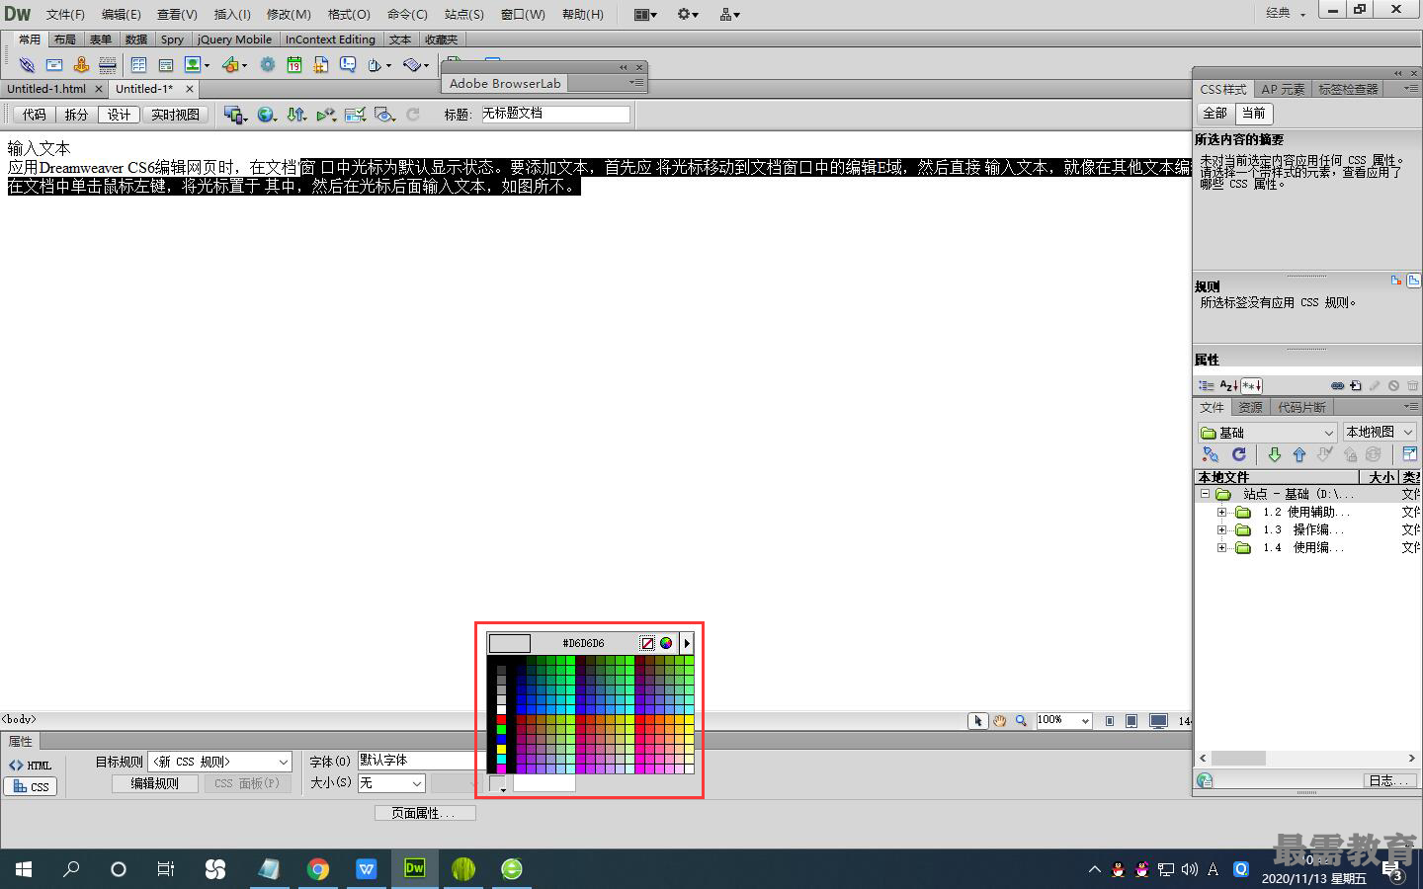This screenshot has width=1423, height=889.
Task: Refresh the Files panel list
Action: (1238, 454)
